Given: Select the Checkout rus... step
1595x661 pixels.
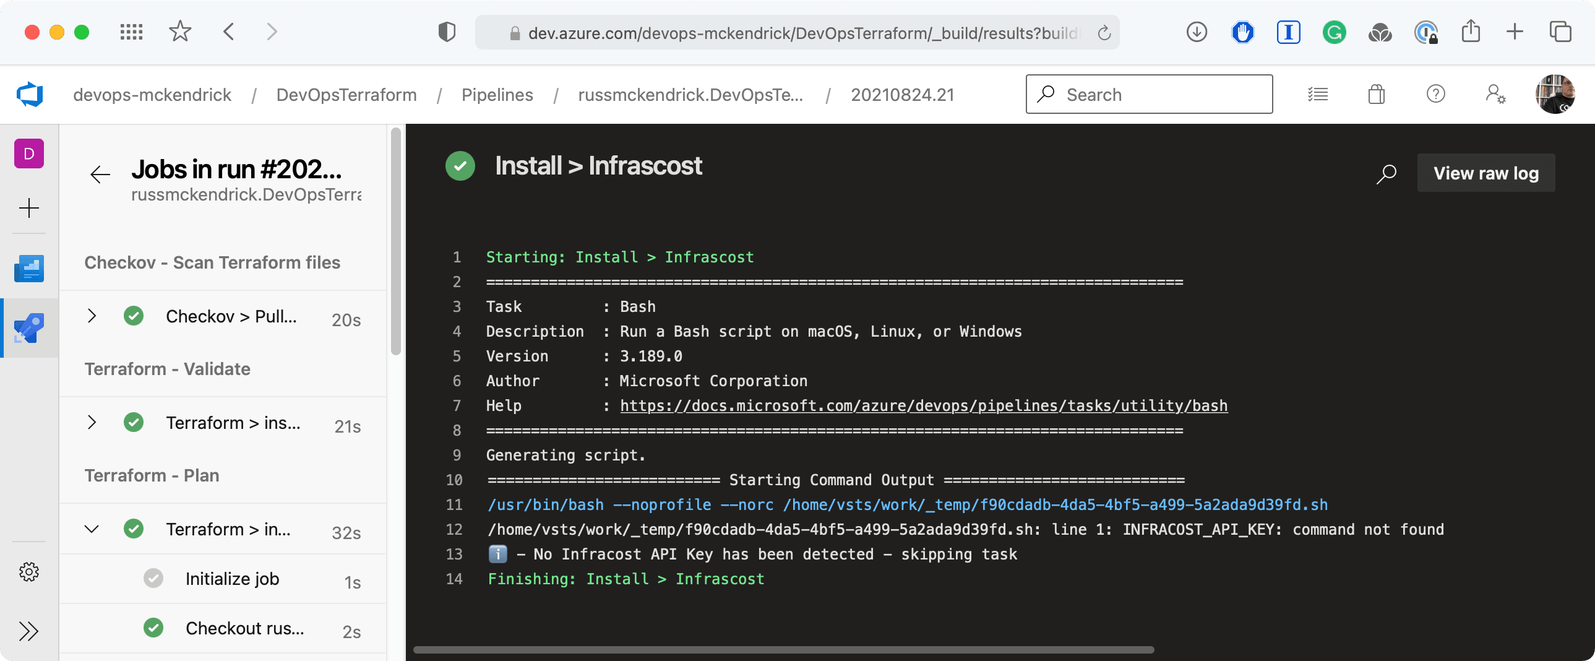Looking at the screenshot, I should click(244, 628).
